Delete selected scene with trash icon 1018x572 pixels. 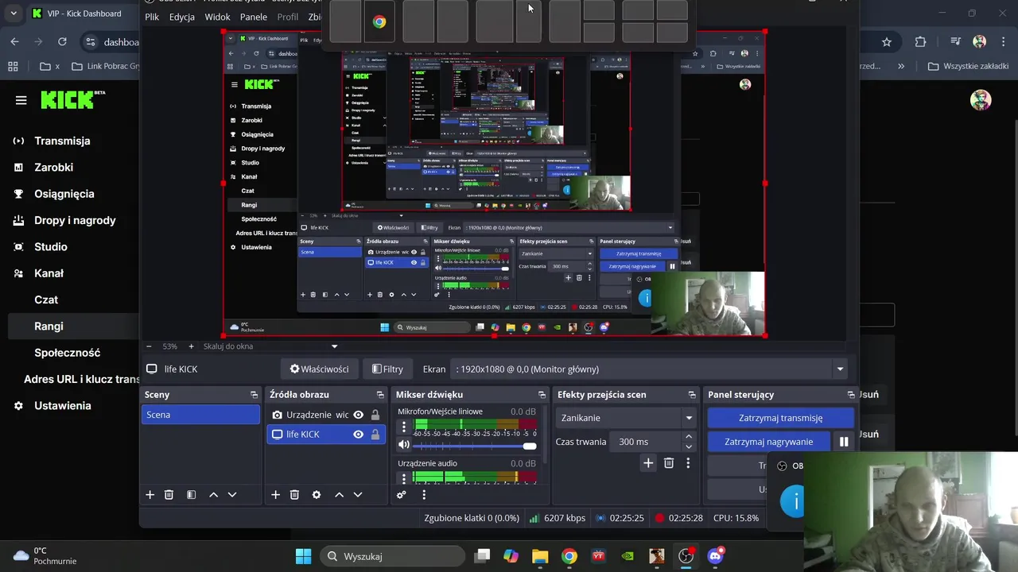pos(169,494)
